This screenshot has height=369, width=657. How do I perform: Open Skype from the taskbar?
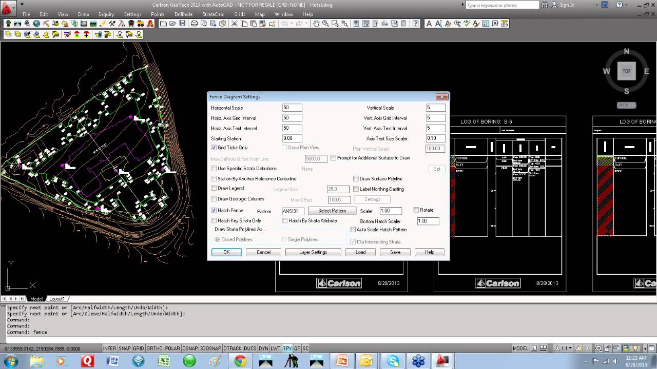(393, 361)
